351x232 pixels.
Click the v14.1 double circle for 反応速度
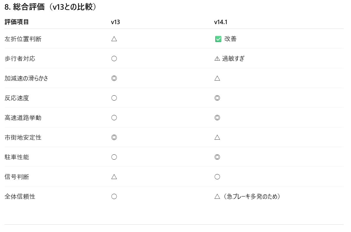pyautogui.click(x=217, y=98)
